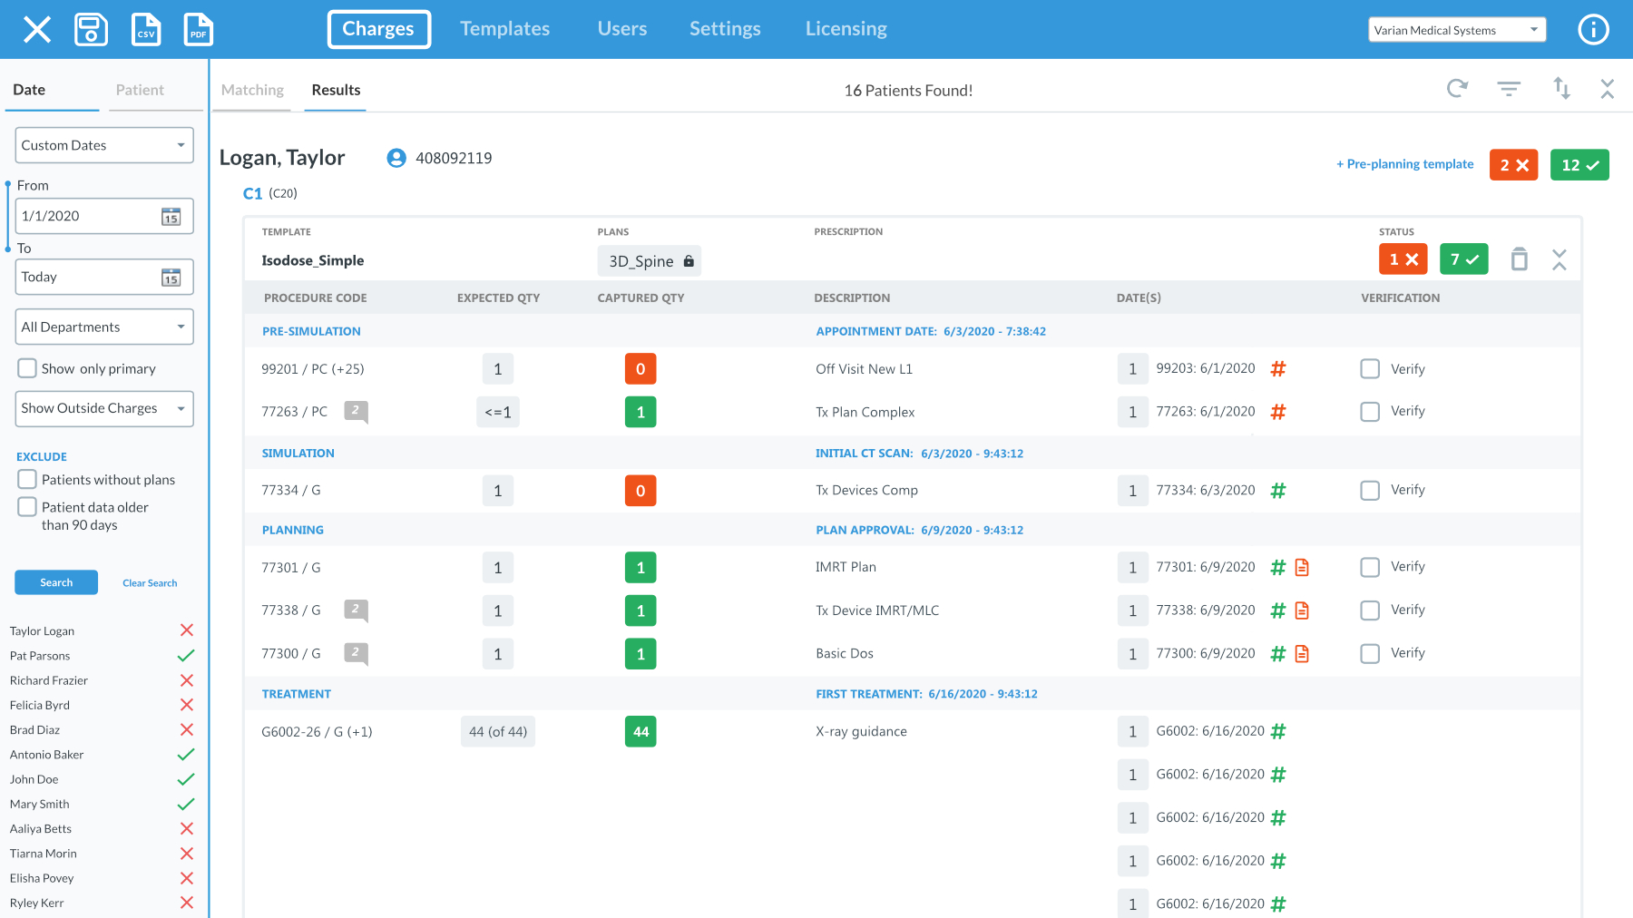This screenshot has width=1633, height=918.
Task: Collapse the Isodose_Simple template section
Action: 1560,259
